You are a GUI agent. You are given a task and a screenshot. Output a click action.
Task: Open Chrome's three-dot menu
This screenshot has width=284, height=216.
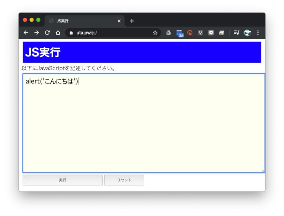tap(258, 33)
